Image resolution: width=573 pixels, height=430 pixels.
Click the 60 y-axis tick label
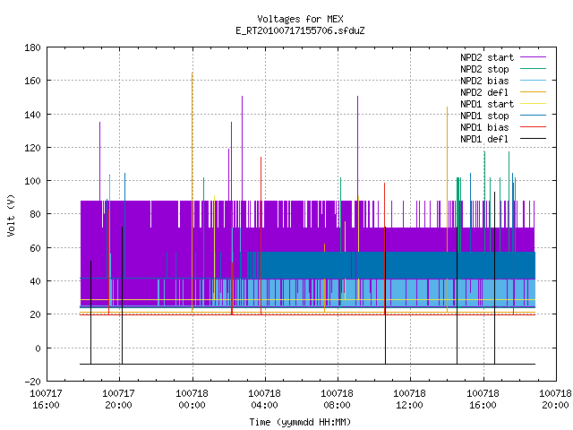click(x=35, y=248)
